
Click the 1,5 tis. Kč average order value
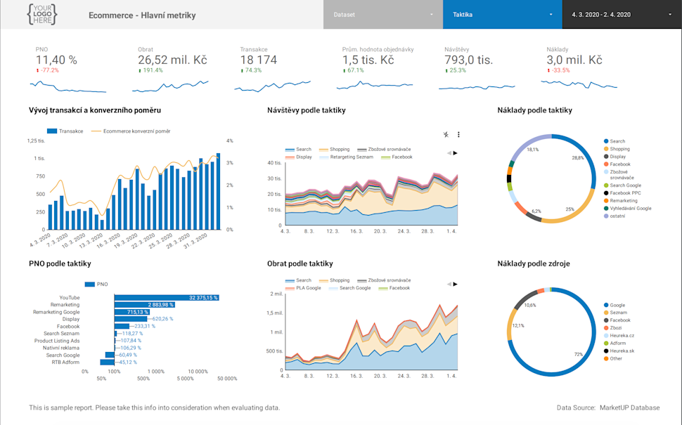pyautogui.click(x=368, y=60)
